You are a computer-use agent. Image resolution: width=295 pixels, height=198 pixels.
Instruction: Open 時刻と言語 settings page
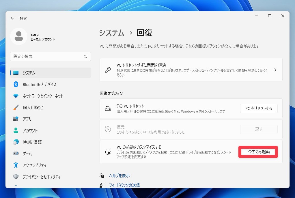click(51, 142)
